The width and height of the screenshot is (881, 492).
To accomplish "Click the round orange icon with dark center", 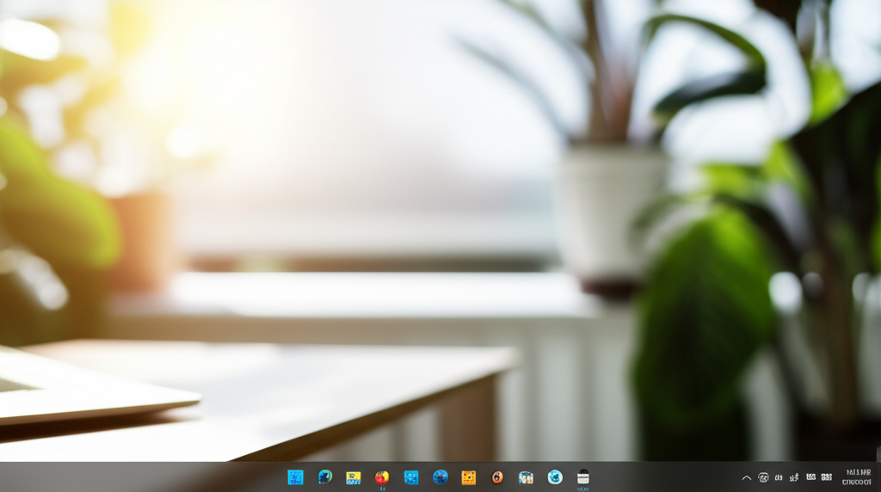I will pos(497,477).
